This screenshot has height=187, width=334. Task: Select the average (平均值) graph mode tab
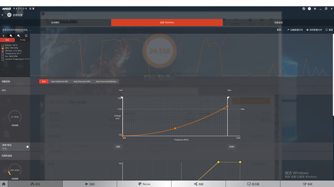pos(22,40)
